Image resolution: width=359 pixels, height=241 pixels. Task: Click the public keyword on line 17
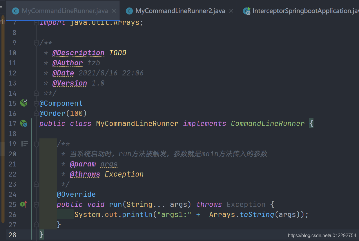pyautogui.click(x=52, y=124)
